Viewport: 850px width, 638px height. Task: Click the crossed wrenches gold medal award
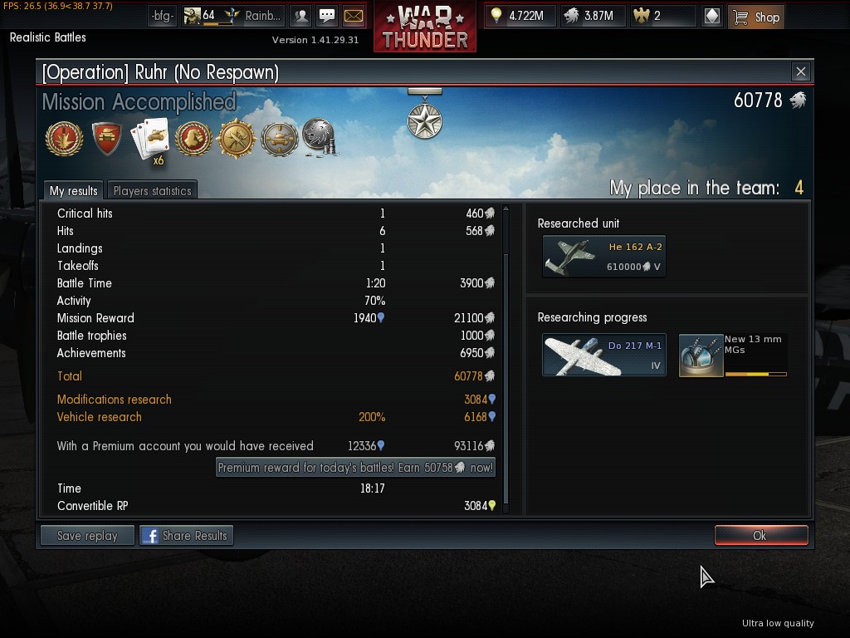[236, 139]
